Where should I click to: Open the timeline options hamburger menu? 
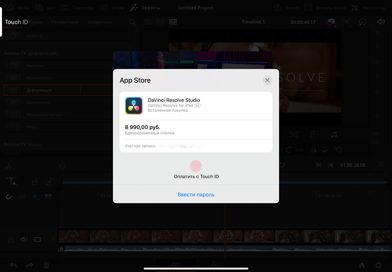click(x=381, y=165)
